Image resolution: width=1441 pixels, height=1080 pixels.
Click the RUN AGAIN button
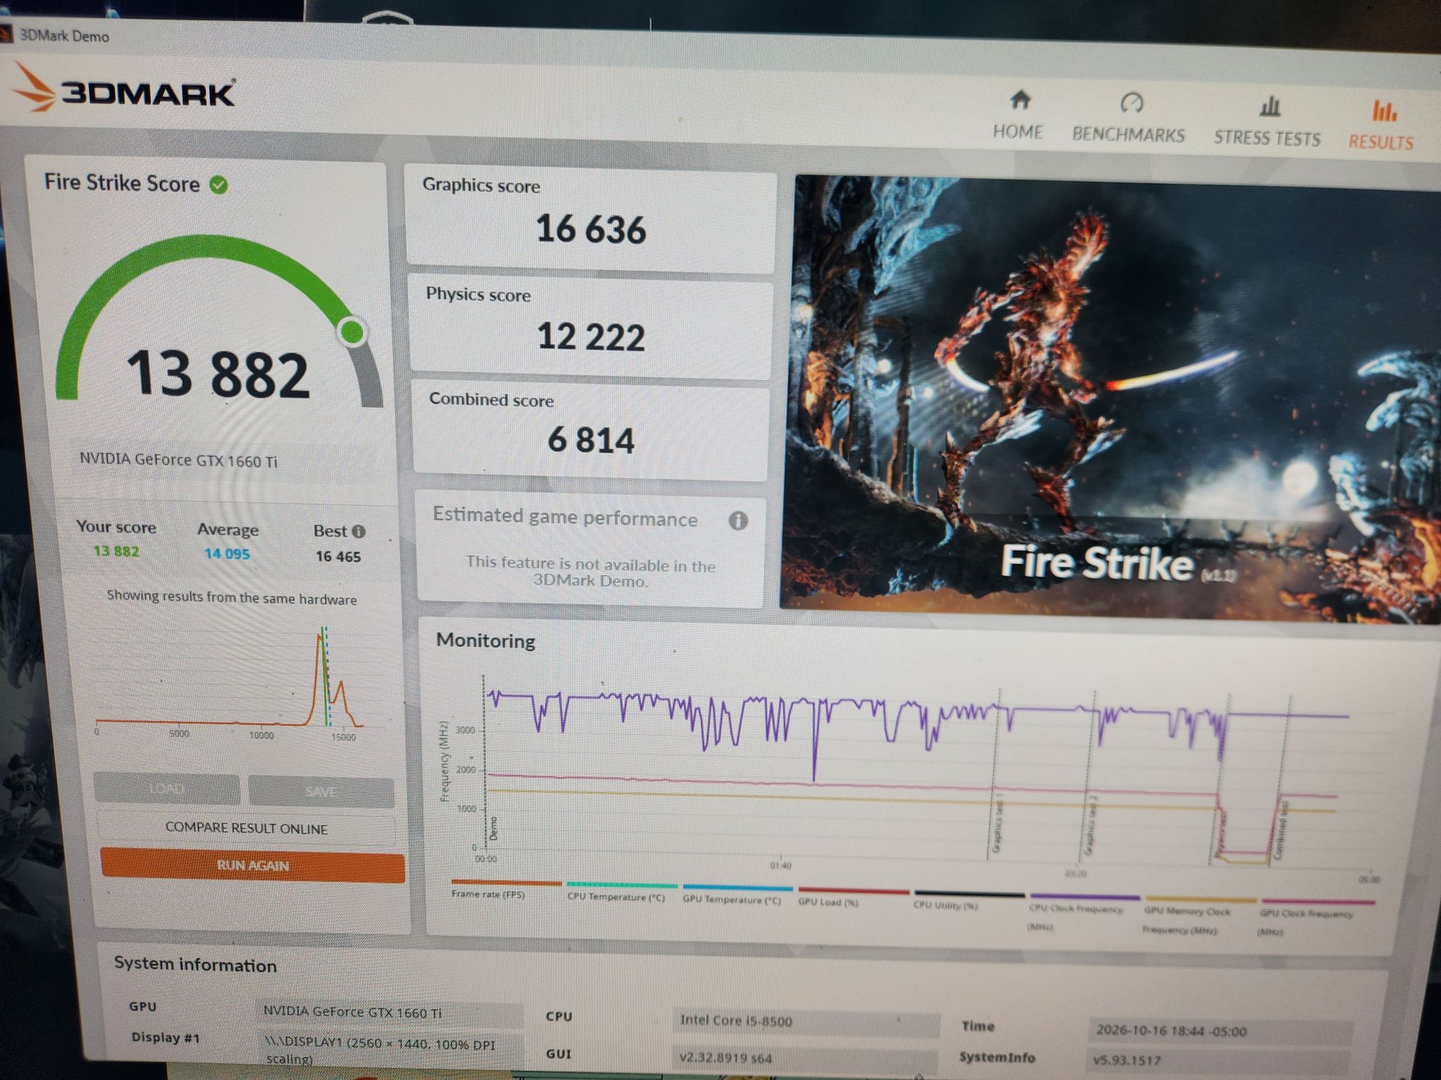pos(253,866)
